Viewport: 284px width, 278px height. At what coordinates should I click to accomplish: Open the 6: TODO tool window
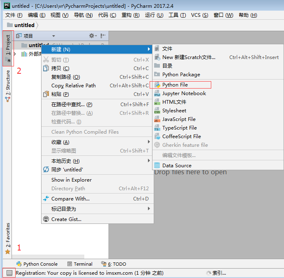(x=113, y=264)
